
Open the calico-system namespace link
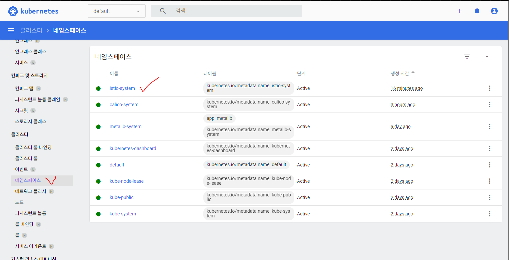tap(124, 105)
